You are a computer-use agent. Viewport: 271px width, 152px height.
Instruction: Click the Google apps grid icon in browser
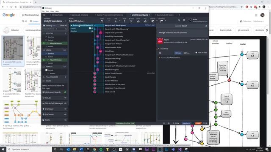pyautogui.click(x=256, y=15)
